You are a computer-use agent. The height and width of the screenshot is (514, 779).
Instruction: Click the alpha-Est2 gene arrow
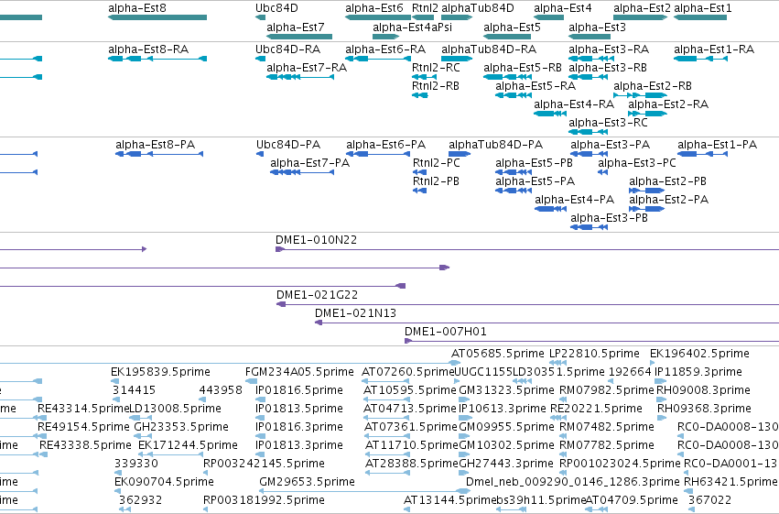click(x=641, y=17)
